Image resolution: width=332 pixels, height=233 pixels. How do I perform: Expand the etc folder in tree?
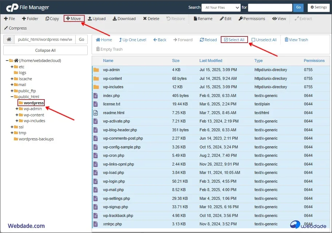tap(12, 67)
